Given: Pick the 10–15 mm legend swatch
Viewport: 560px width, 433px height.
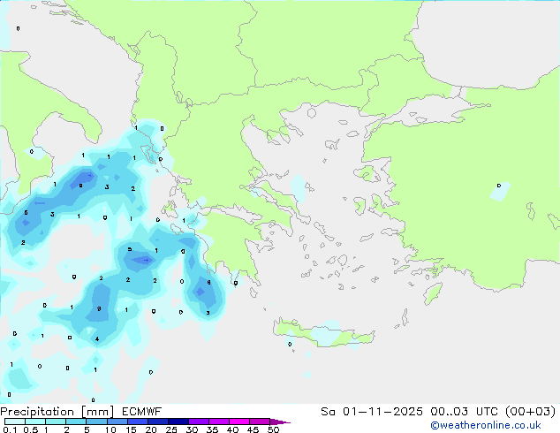Looking at the screenshot, I should click(117, 422).
